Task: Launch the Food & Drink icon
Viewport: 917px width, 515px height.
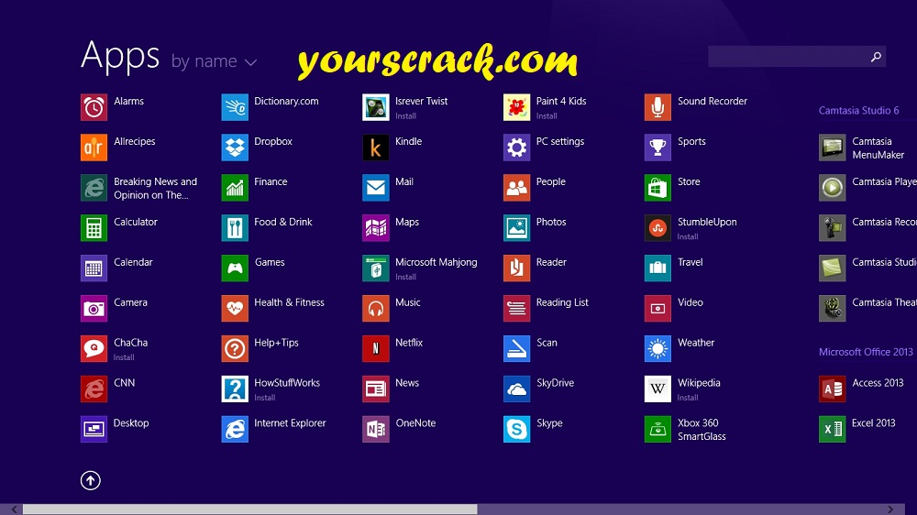Action: pos(235,228)
